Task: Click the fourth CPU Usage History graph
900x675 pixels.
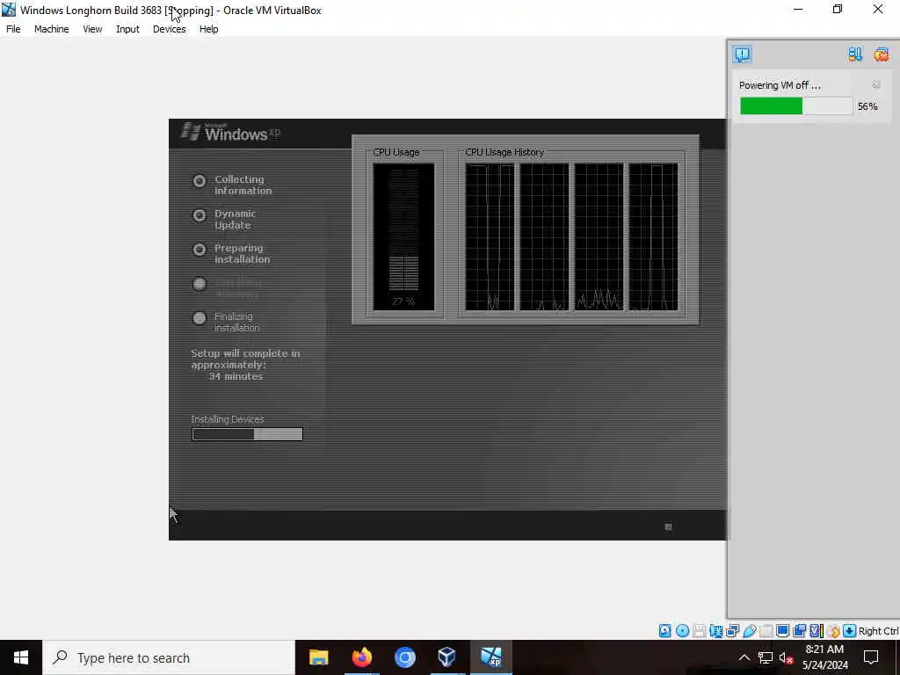Action: (x=653, y=237)
